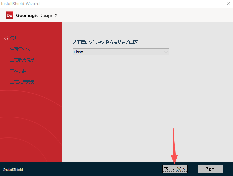233x176 pixels.
Task: Select the 欢迎 step in sidebar
Action: click(14, 38)
